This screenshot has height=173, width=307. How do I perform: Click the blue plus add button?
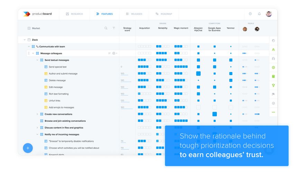(28, 148)
